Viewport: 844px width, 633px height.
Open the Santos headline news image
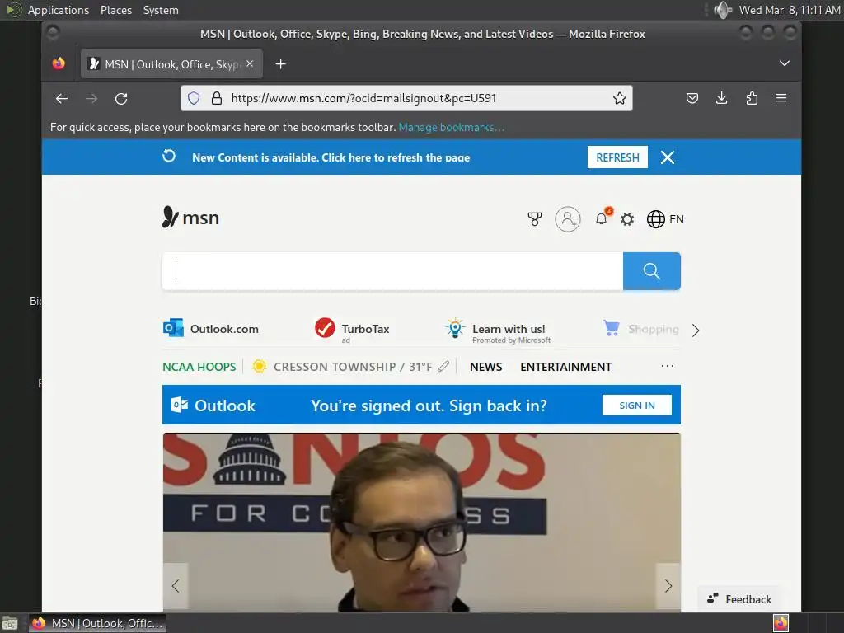point(421,522)
